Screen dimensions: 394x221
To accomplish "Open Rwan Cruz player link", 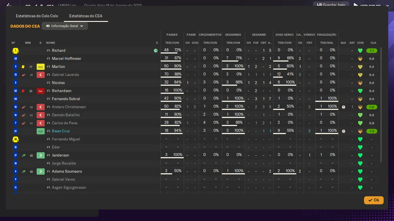I will [61, 131].
